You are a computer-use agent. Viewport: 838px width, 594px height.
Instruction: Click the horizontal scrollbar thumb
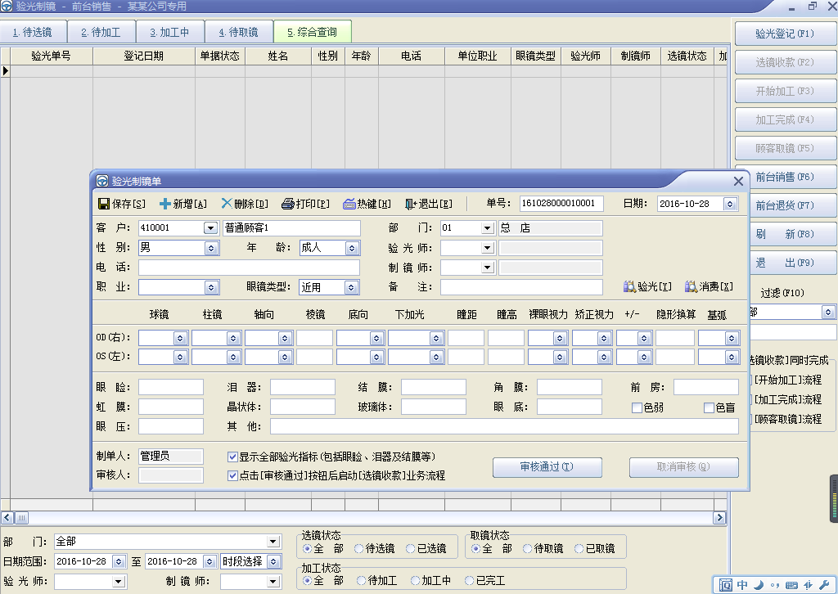[x=21, y=518]
